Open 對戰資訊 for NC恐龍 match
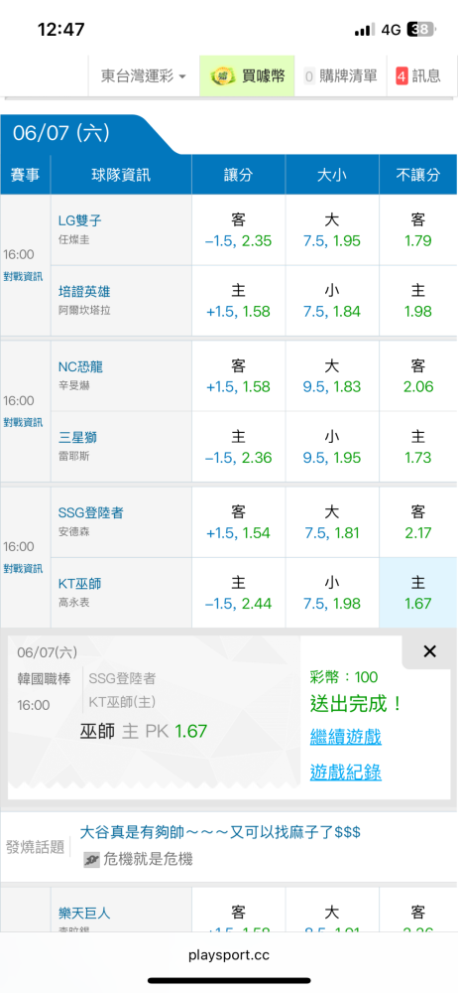This screenshot has width=458, height=993. point(24,422)
